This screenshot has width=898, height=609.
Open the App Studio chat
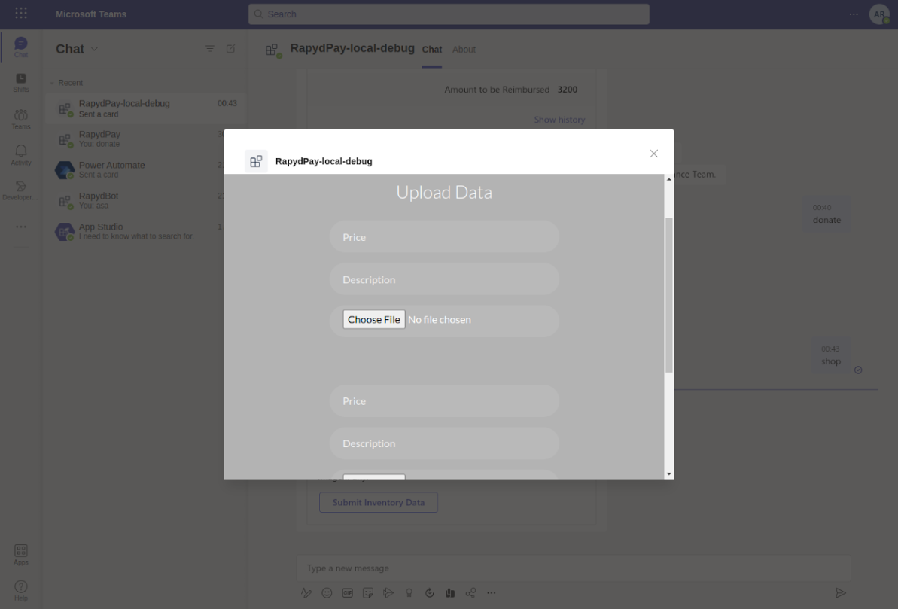[147, 232]
